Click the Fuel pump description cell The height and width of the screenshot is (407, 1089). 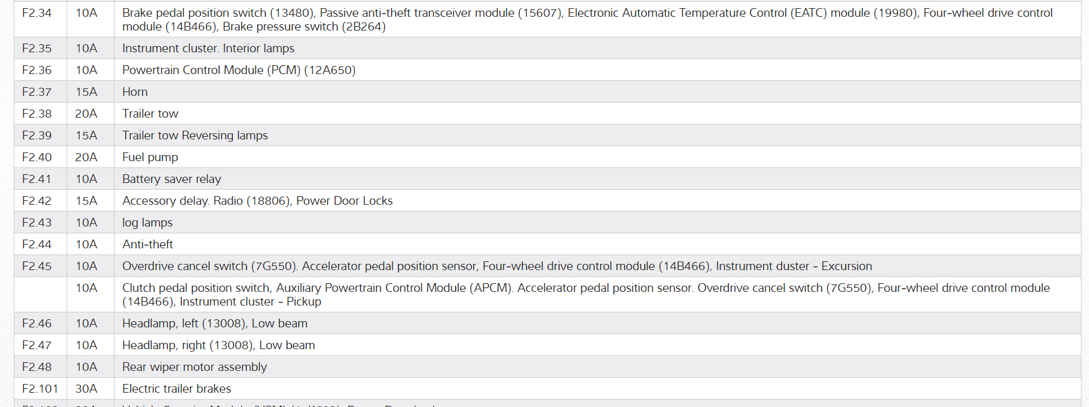tap(150, 157)
